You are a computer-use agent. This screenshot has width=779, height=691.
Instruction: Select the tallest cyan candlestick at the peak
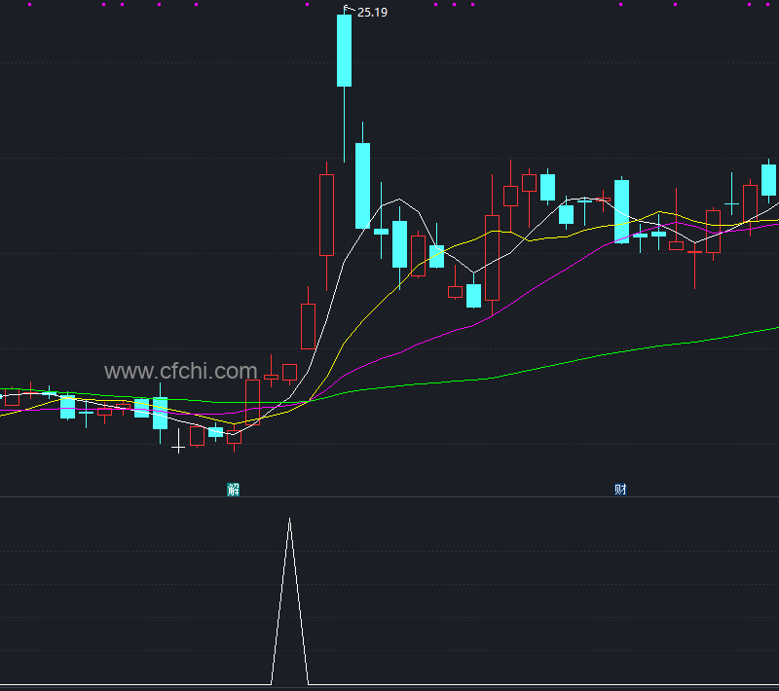tap(345, 51)
